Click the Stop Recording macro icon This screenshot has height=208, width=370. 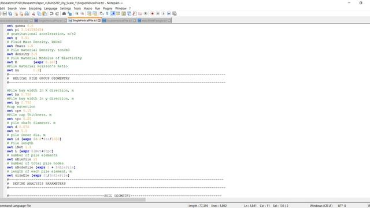(x=158, y=14)
